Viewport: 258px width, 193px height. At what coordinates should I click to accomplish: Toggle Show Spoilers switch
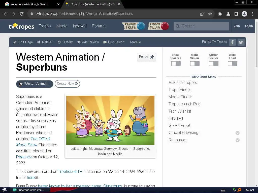coord(176,64)
